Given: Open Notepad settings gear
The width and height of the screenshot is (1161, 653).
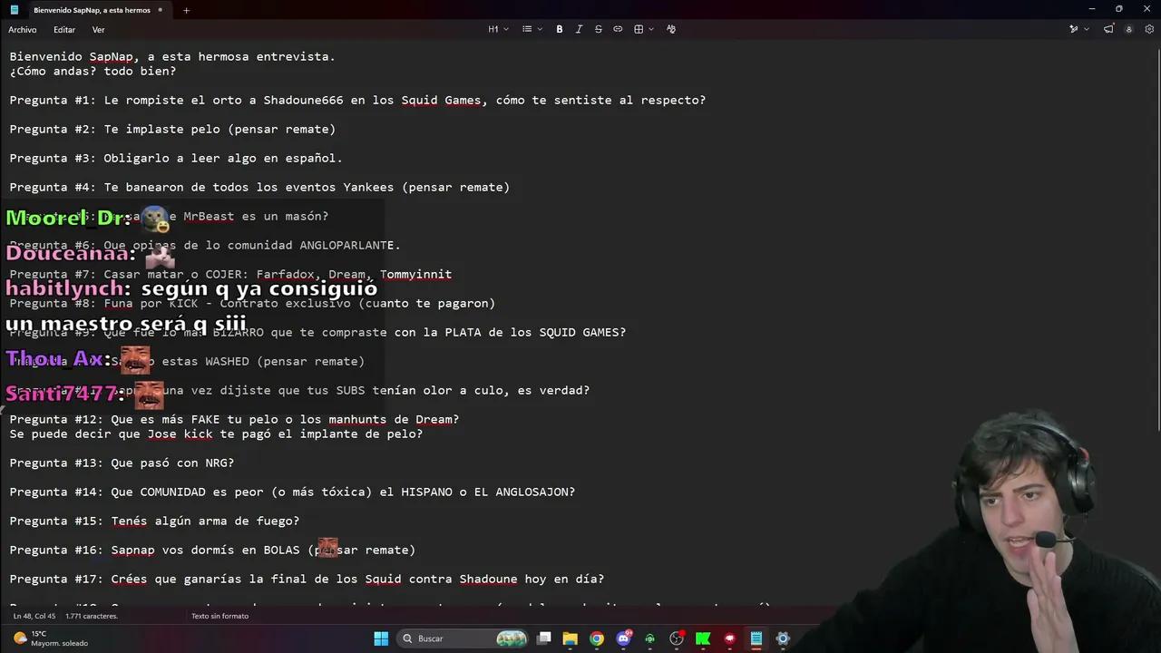Looking at the screenshot, I should (1149, 29).
